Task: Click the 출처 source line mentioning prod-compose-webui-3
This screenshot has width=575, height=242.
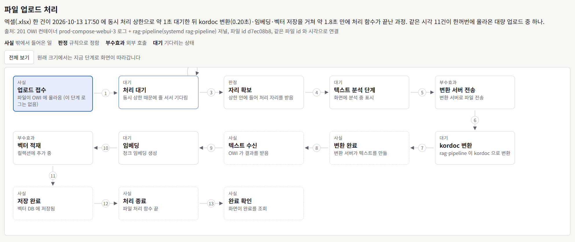Action: [172, 31]
